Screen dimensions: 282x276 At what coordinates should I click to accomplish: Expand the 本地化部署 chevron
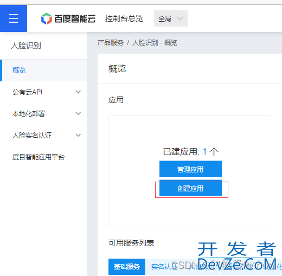pyautogui.click(x=78, y=113)
